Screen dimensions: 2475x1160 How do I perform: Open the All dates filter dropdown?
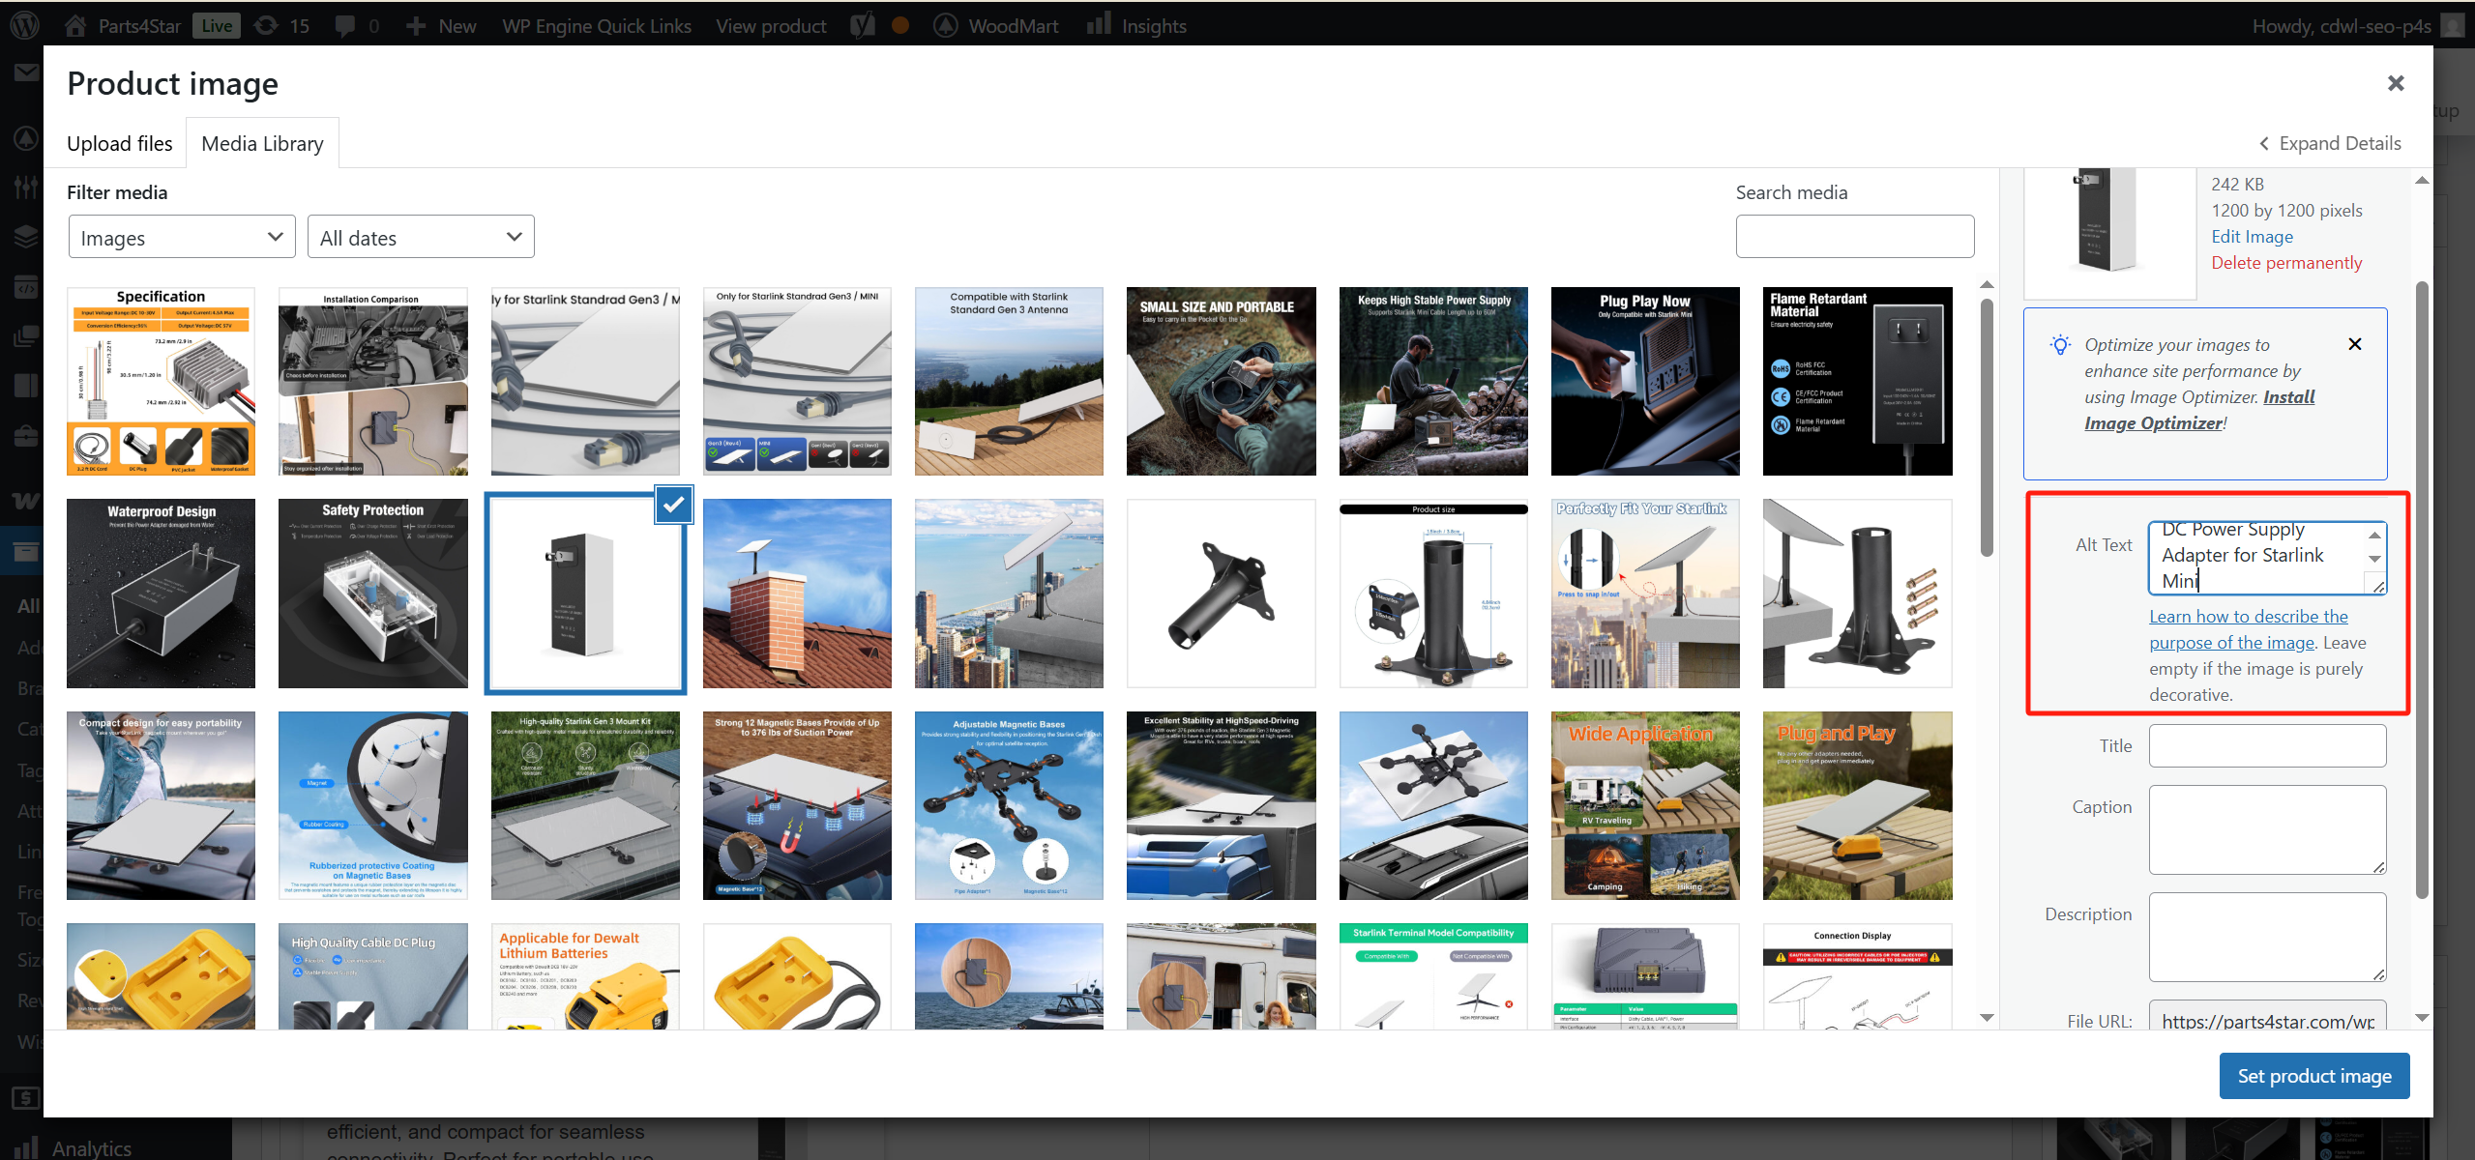(421, 238)
